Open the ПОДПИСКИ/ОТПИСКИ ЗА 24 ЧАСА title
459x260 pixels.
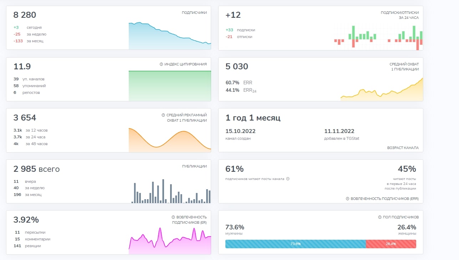(400, 15)
